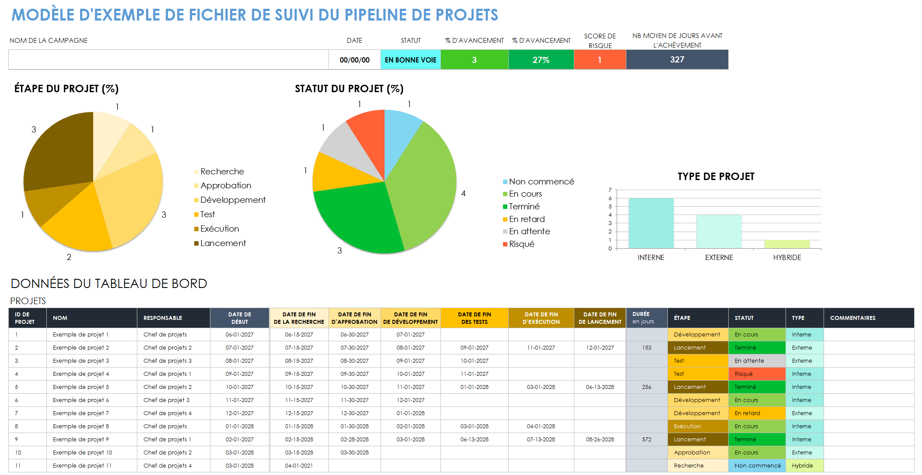Screen dimensions: 922x475
Task: Select the cell Exemple de projet 1
Action: tap(92, 334)
